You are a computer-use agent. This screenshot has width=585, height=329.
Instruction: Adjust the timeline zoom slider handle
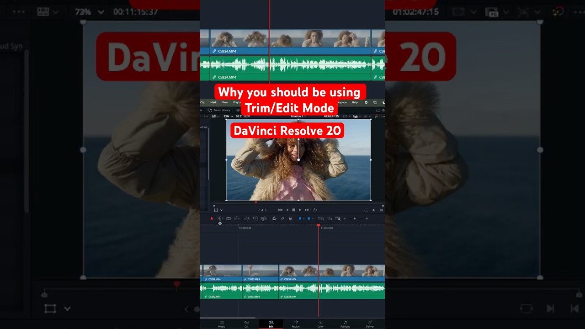pyautogui.click(x=355, y=218)
